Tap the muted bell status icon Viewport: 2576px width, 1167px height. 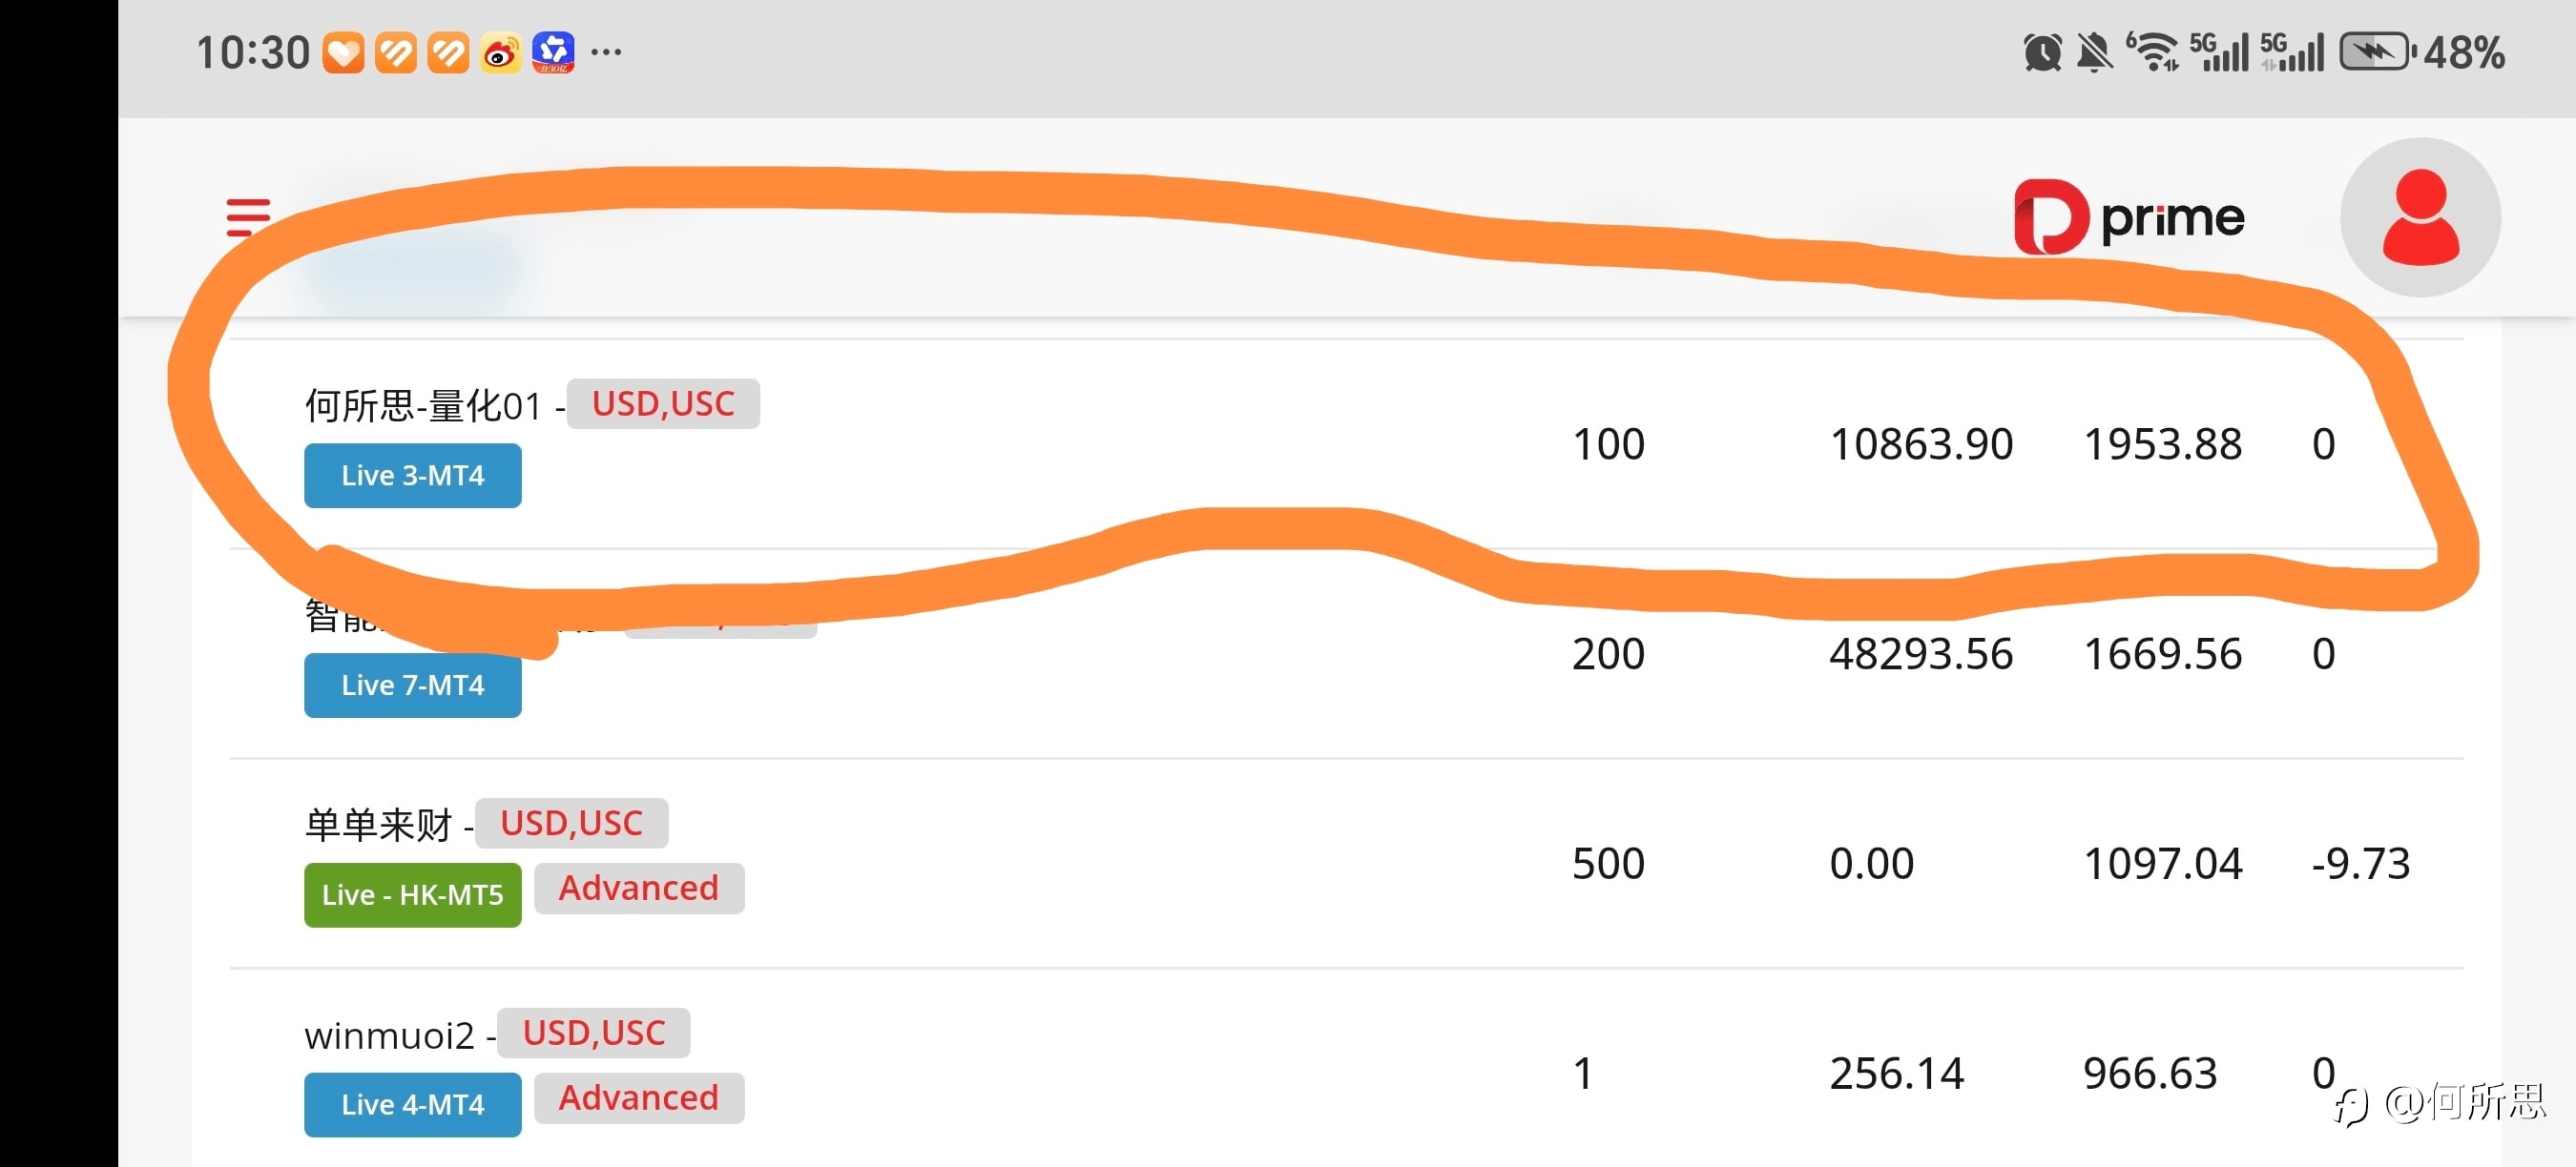(2094, 53)
